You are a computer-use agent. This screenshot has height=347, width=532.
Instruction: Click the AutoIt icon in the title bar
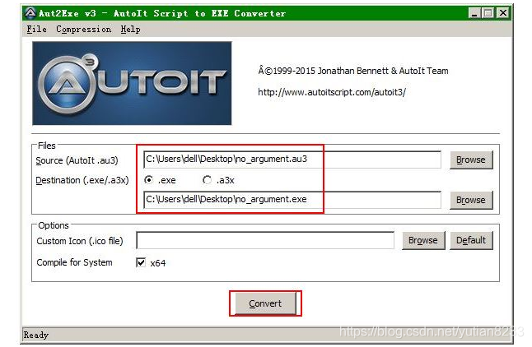[30, 13]
